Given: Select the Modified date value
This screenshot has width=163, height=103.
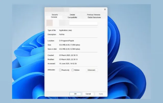Looking at the screenshot, I should tap(68, 59).
